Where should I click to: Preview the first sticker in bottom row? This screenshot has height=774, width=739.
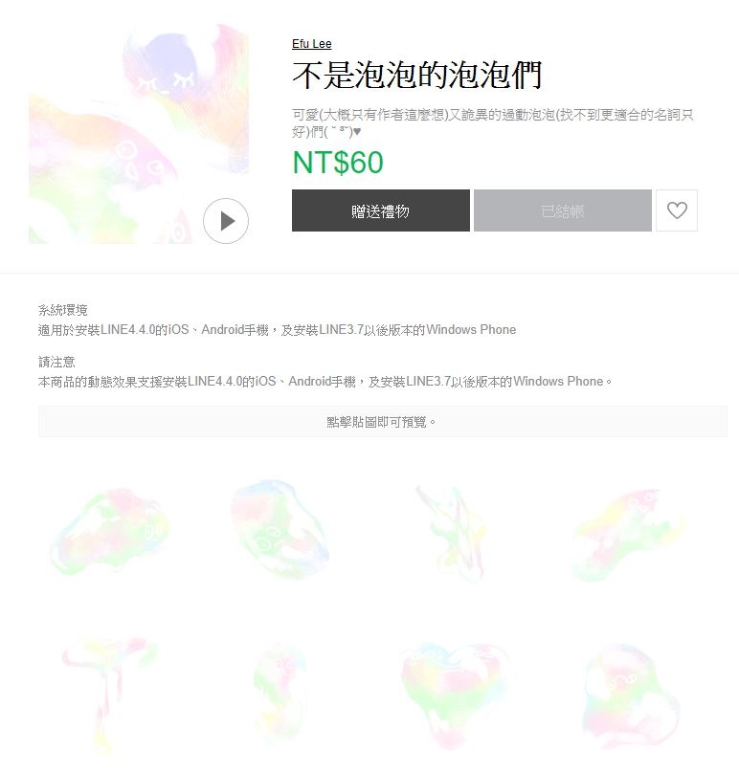click(x=109, y=694)
